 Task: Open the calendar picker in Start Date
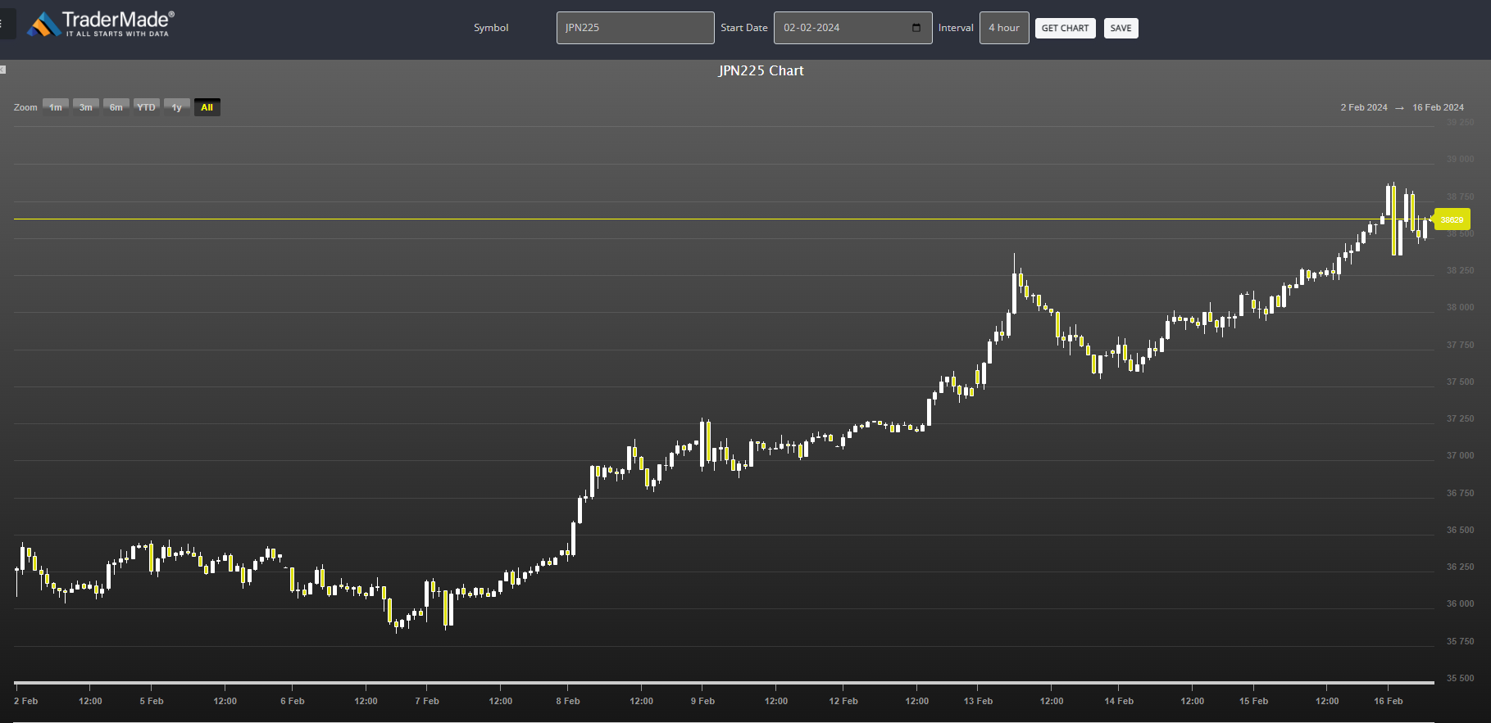(x=916, y=28)
